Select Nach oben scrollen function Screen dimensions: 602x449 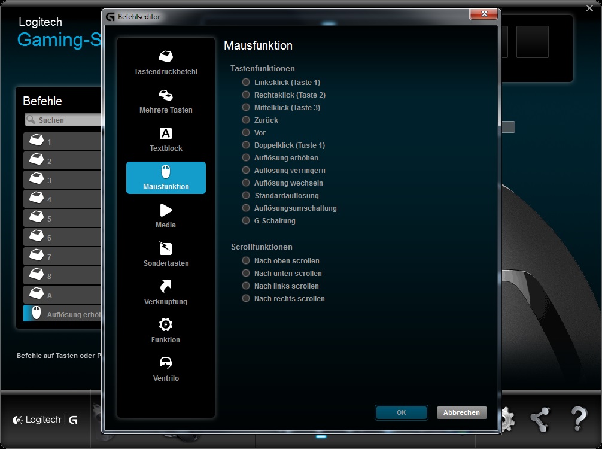click(245, 260)
